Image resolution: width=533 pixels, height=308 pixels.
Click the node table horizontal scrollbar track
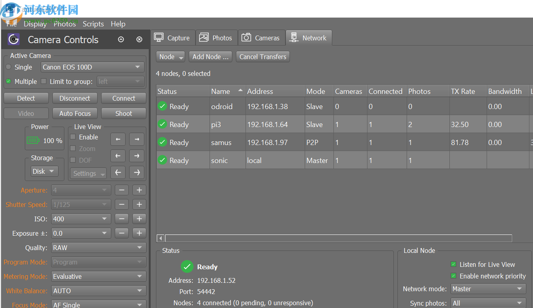point(338,238)
